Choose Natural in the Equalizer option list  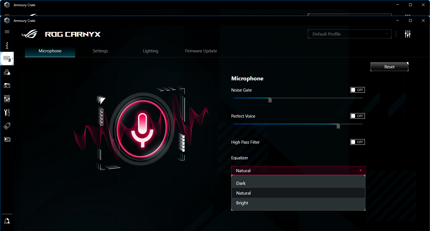click(298, 193)
